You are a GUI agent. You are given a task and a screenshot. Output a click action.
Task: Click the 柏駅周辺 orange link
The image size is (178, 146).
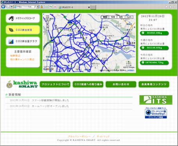(x=15, y=56)
